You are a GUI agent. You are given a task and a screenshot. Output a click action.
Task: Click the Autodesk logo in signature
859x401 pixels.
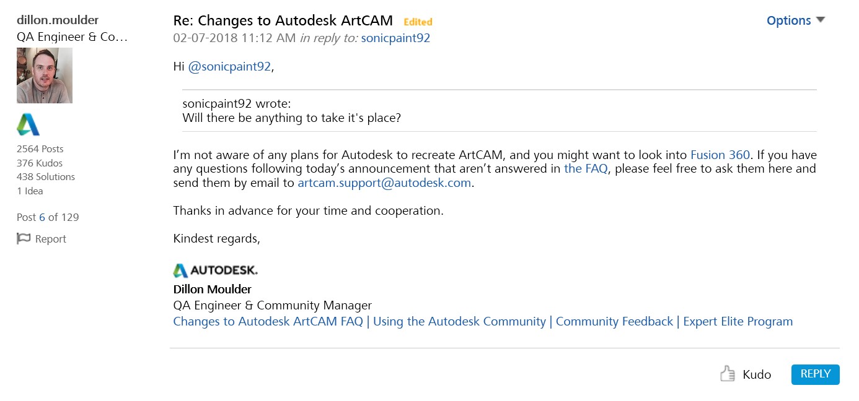[x=215, y=270]
